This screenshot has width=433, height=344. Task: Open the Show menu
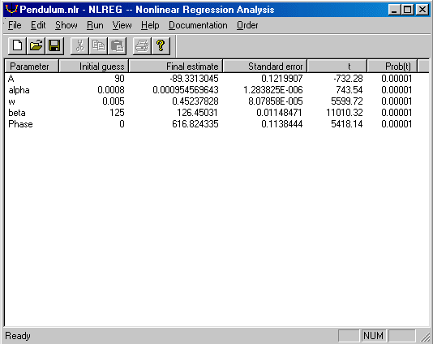point(66,25)
